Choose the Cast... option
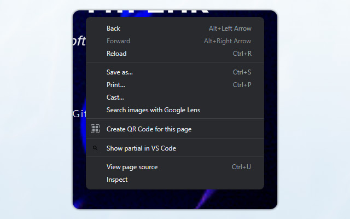The width and height of the screenshot is (350, 219). coord(115,97)
